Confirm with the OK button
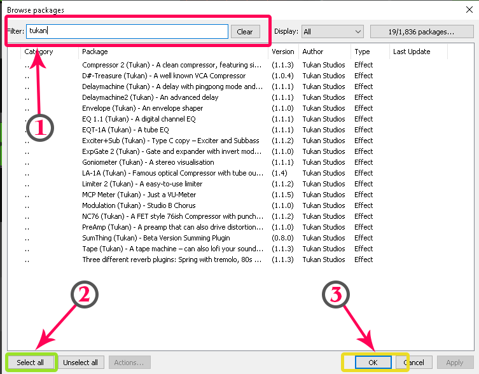 (x=373, y=363)
